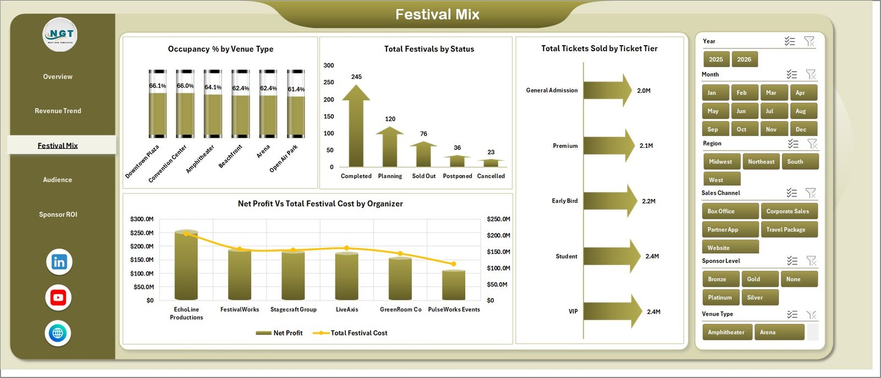Filter by year 2026
Screen dimensions: 881x378
[x=744, y=60]
